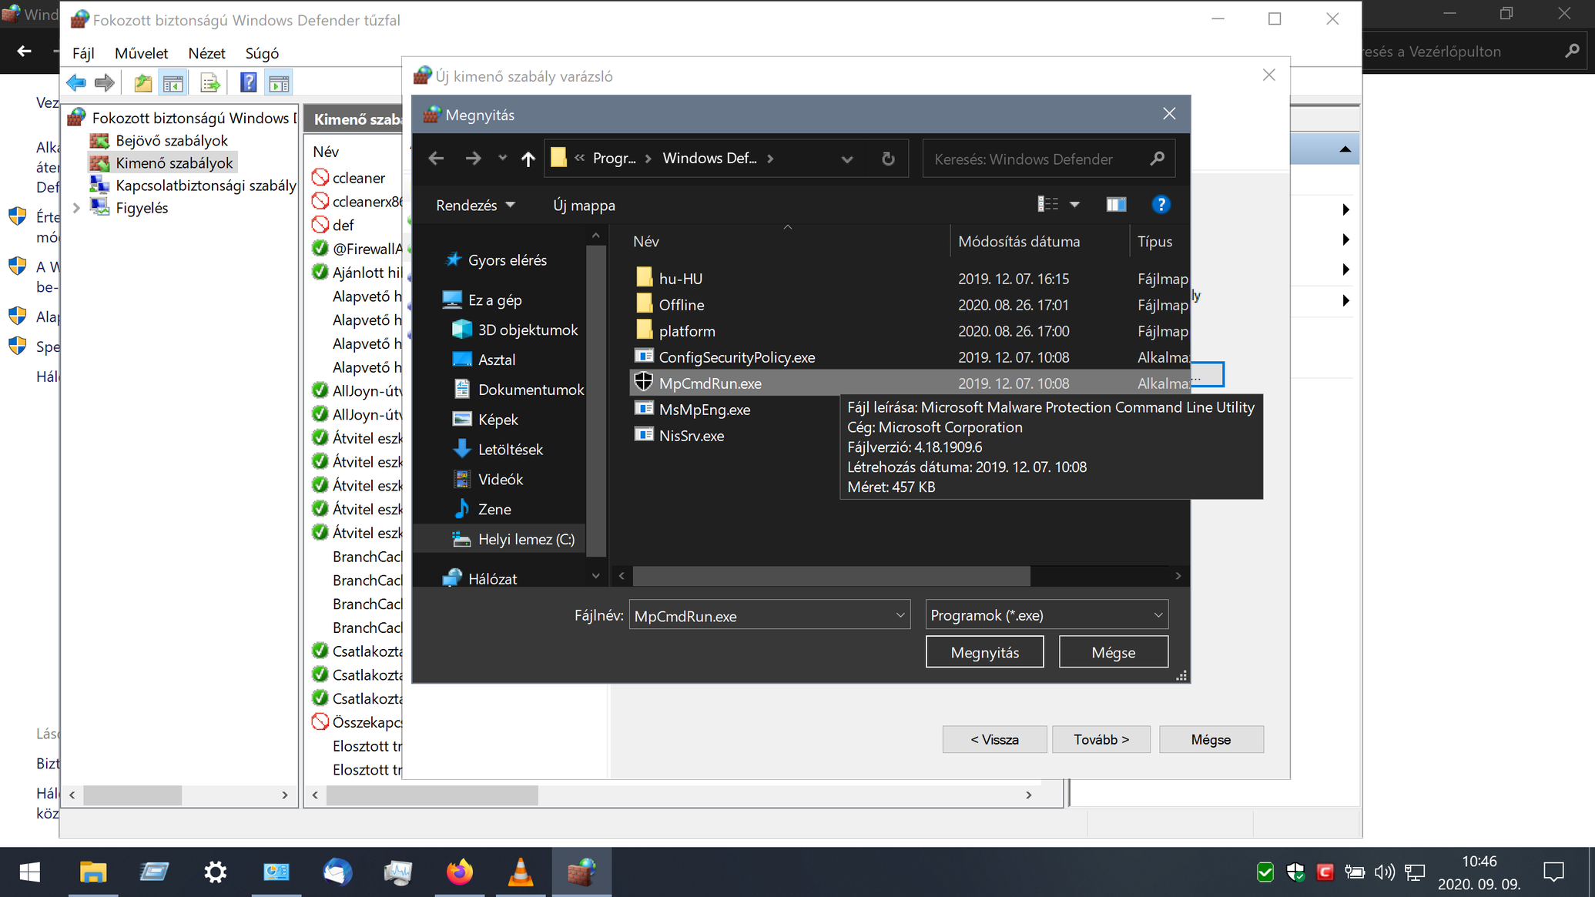Open the view options dropdown arrow
The image size is (1595, 897).
coord(1074,204)
